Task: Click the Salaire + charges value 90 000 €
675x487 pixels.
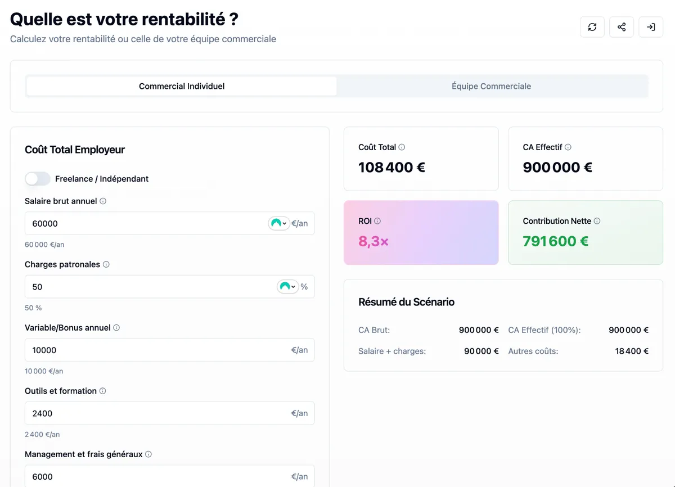Action: (x=481, y=351)
